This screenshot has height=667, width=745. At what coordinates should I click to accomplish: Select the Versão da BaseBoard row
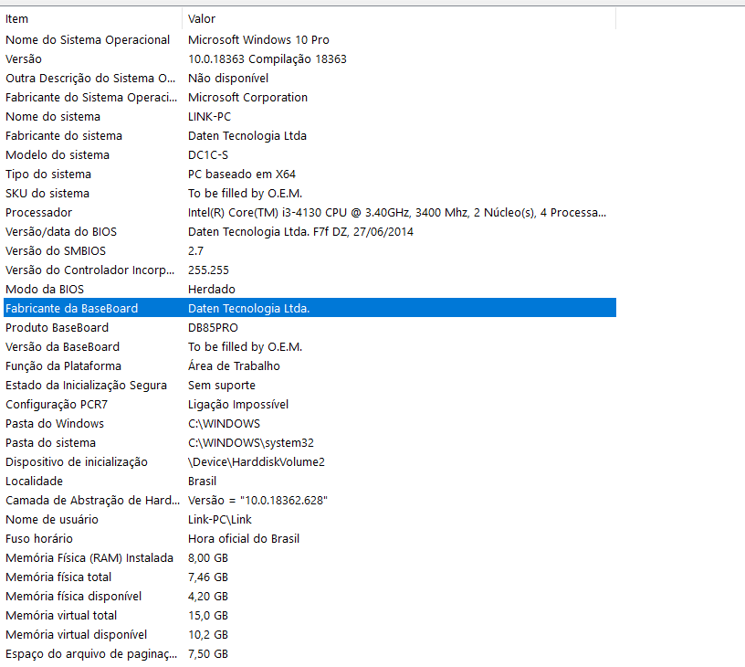(310, 346)
